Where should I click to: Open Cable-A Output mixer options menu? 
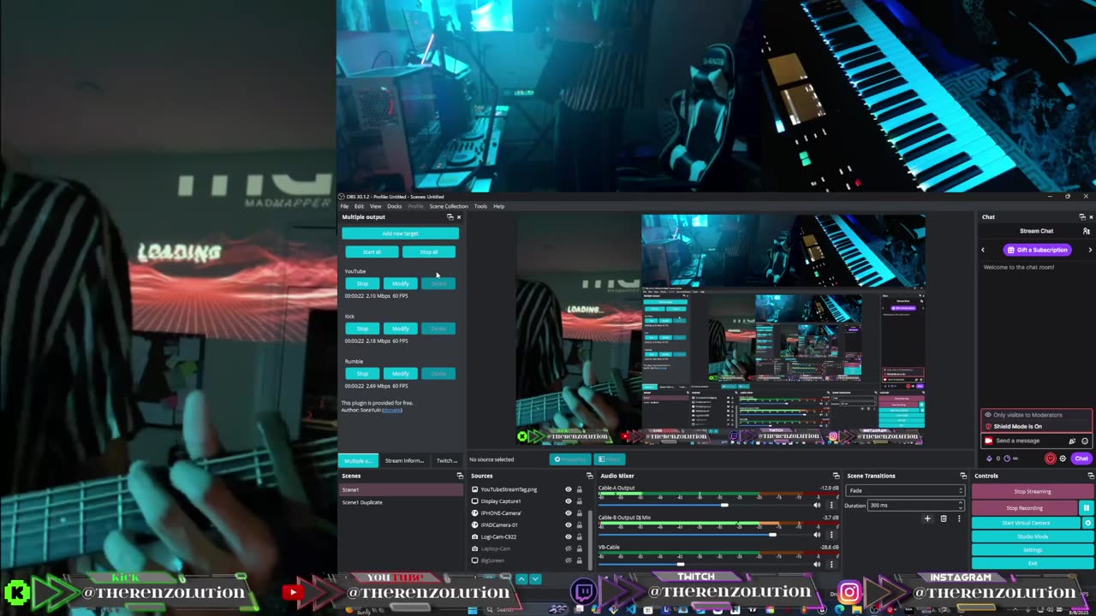click(831, 506)
